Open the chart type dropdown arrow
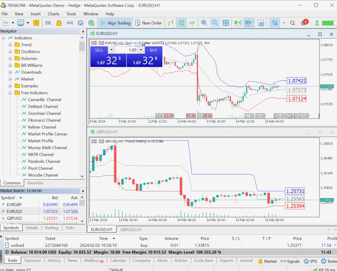 (13, 23)
